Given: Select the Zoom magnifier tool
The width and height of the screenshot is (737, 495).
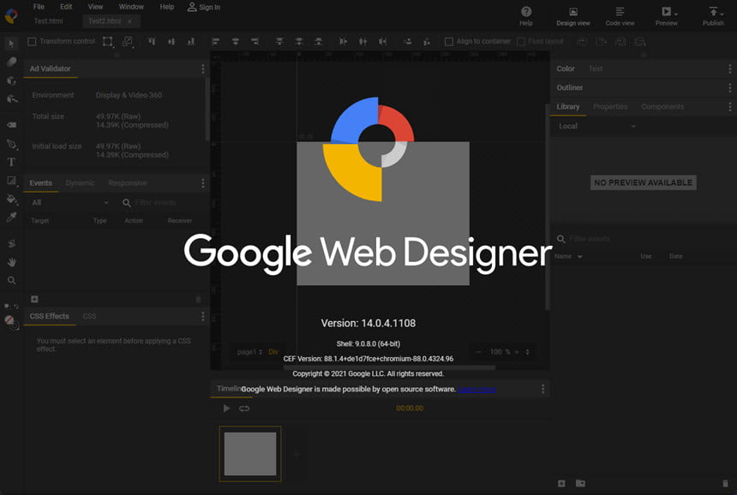Looking at the screenshot, I should pos(11,280).
